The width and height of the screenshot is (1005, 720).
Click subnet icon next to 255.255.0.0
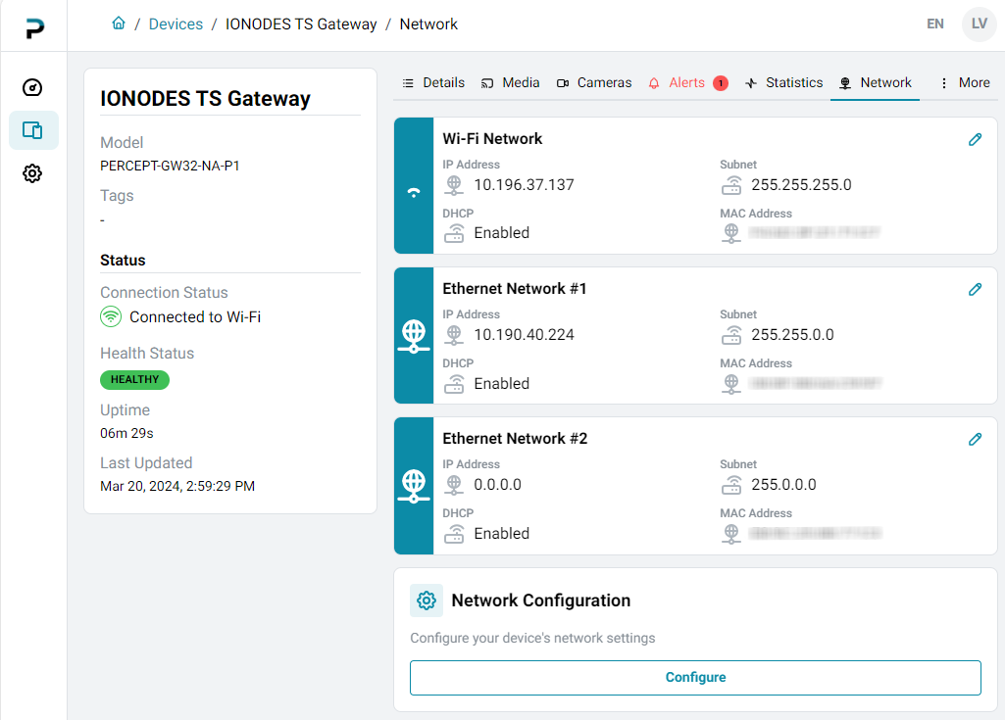click(731, 335)
